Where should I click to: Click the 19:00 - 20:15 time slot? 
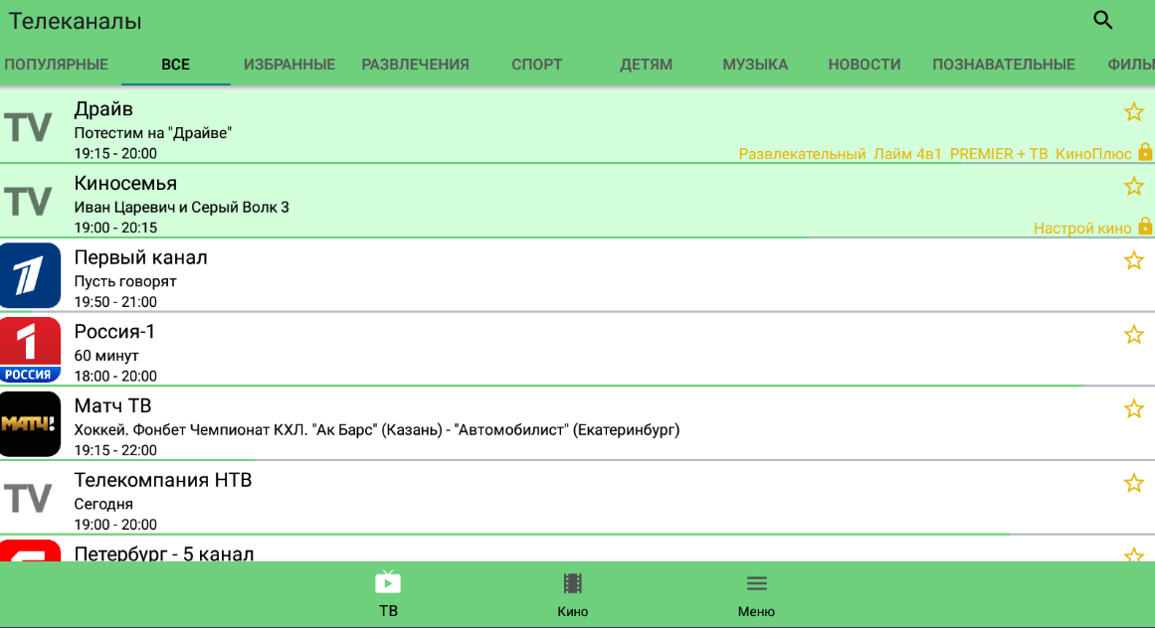tap(115, 228)
